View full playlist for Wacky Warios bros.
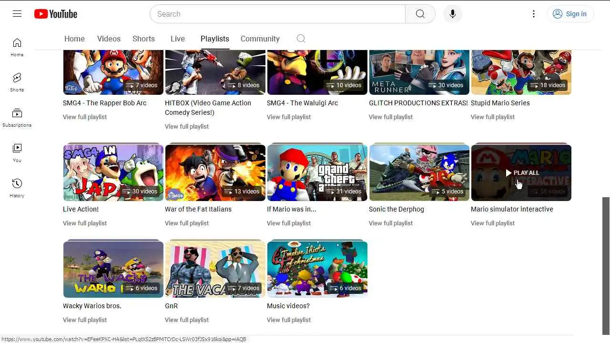 (x=85, y=320)
